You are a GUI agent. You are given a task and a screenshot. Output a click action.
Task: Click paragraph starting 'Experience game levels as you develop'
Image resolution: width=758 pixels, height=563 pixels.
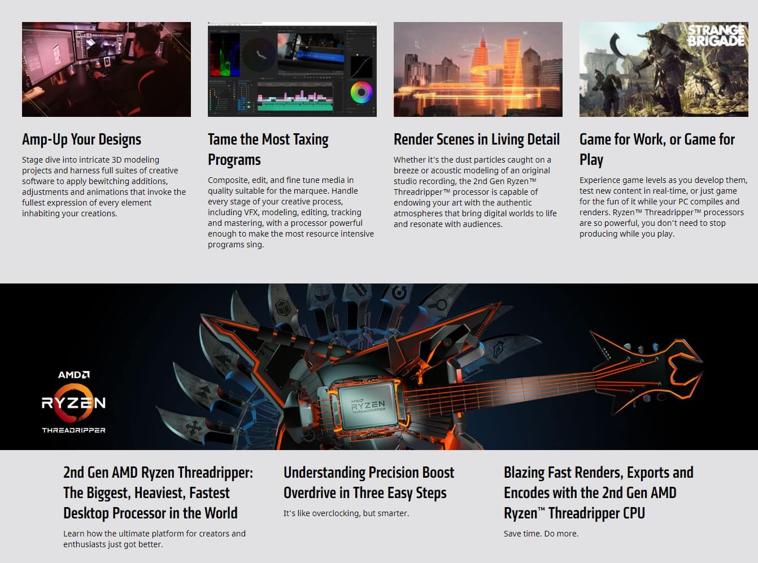[663, 207]
